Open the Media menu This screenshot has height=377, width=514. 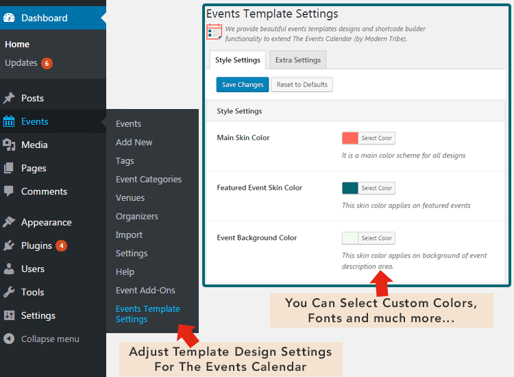34,145
